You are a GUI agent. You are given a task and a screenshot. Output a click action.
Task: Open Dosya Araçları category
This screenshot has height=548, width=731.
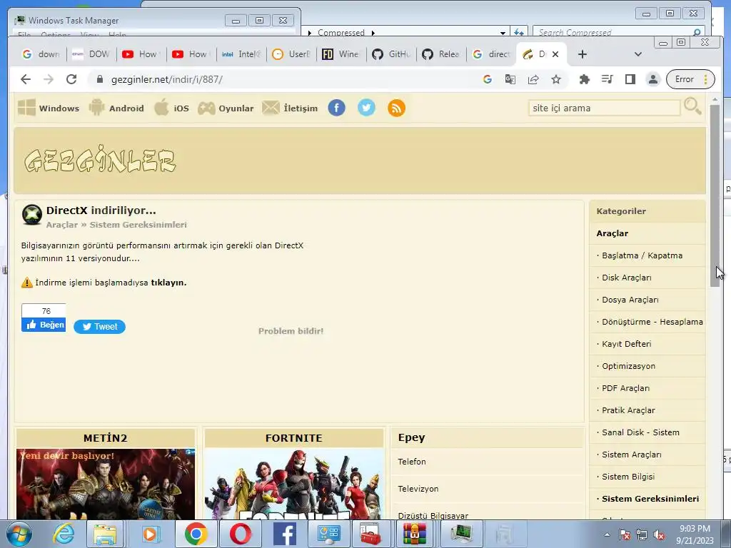[630, 300]
